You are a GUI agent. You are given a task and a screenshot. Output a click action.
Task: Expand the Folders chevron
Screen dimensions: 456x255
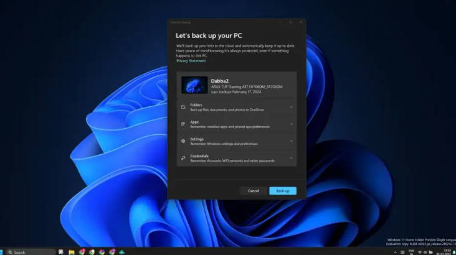pyautogui.click(x=292, y=107)
